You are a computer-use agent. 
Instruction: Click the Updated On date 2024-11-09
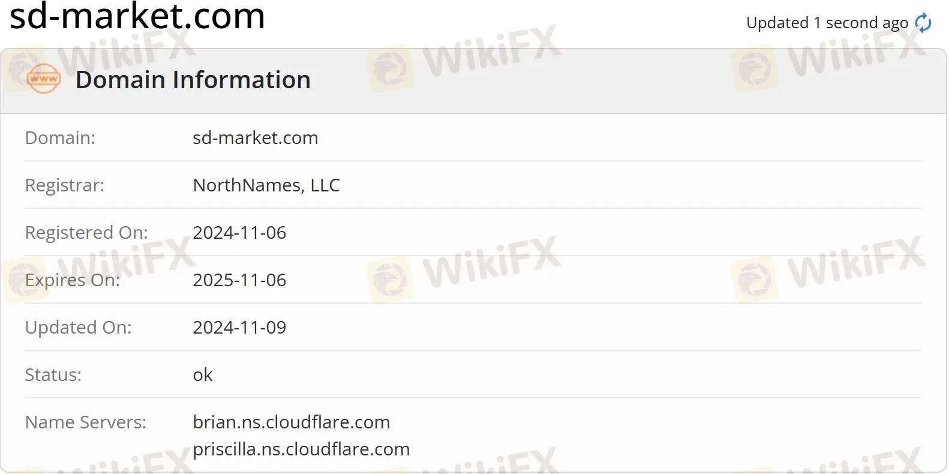[239, 327]
